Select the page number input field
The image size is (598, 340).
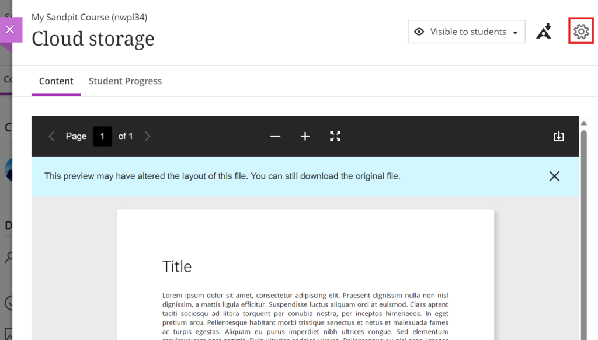102,136
